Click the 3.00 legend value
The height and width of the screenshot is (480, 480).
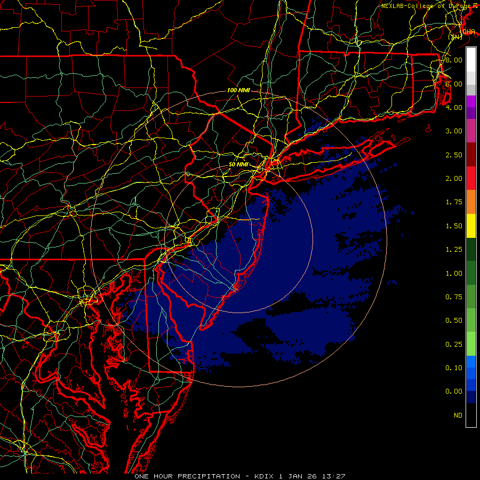[x=454, y=131]
